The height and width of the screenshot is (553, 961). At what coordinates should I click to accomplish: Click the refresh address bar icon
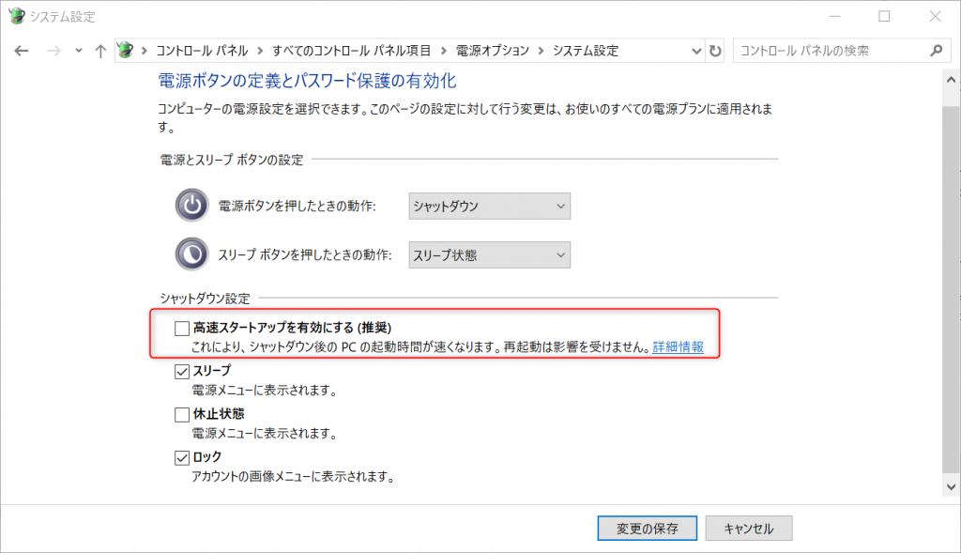(x=716, y=51)
